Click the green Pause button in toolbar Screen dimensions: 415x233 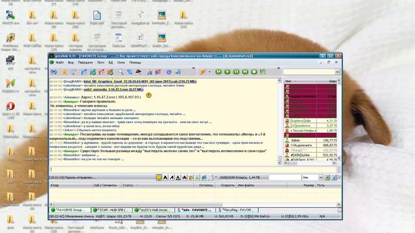236,72
